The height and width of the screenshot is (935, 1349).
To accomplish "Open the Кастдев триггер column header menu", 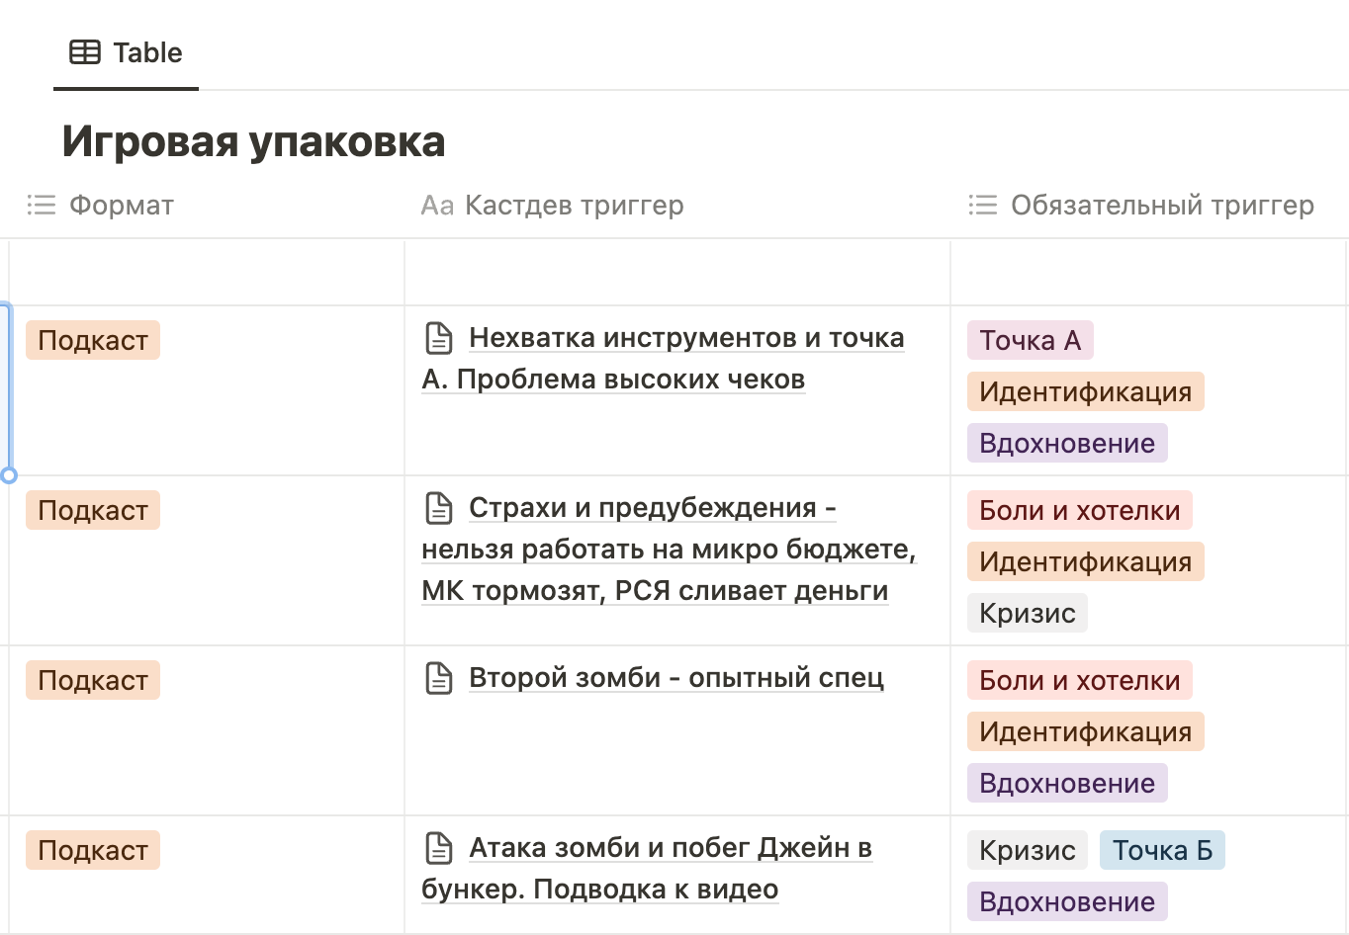I will pos(574,205).
